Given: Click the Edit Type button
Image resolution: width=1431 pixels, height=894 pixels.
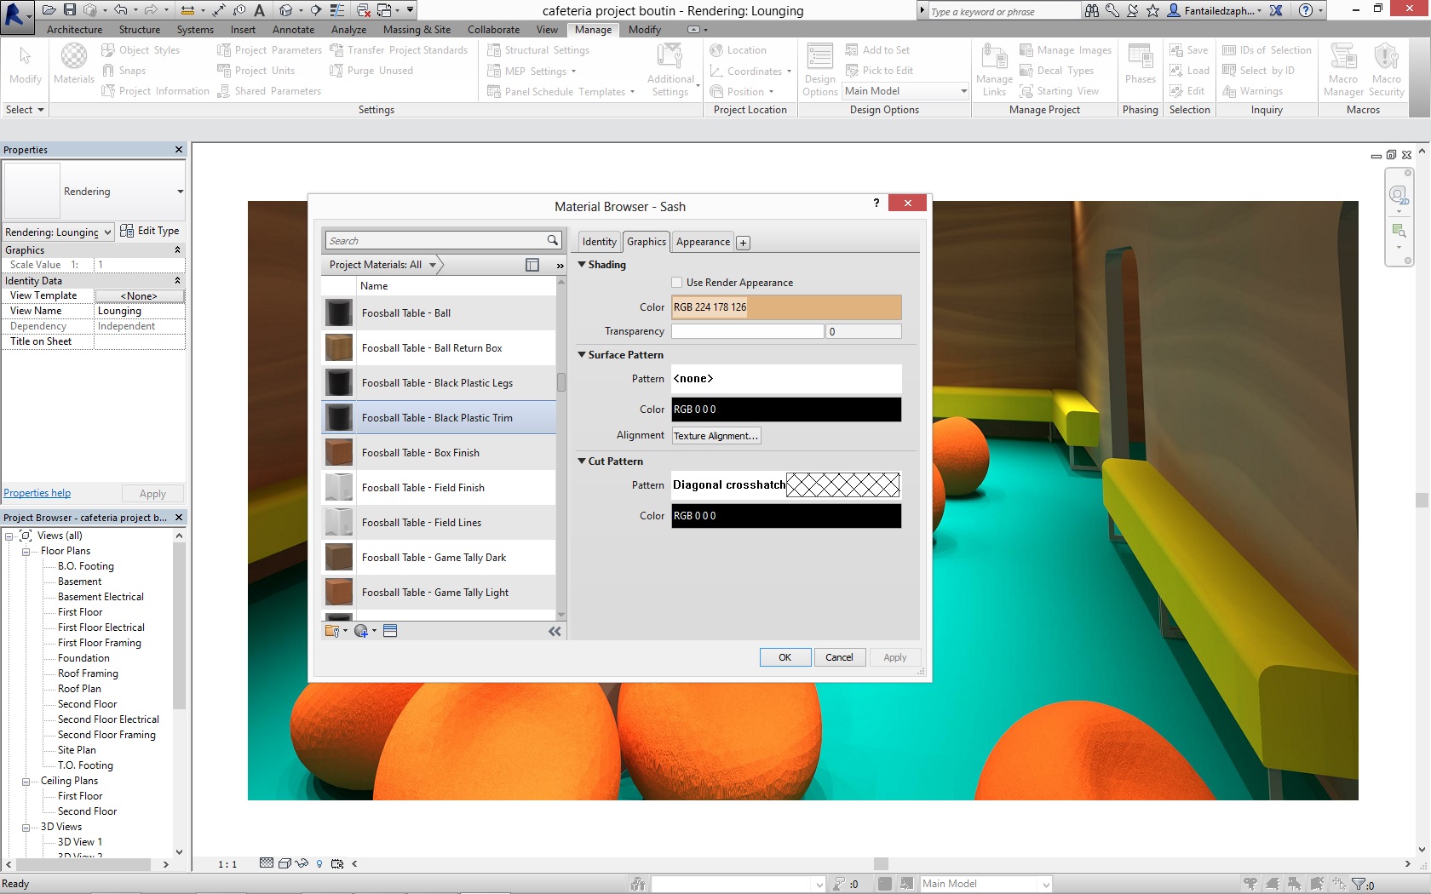Looking at the screenshot, I should coord(150,231).
